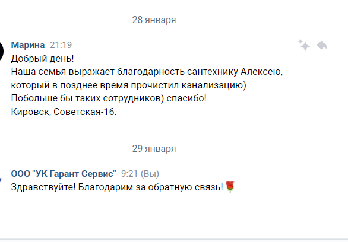The image size is (348, 242).
Task: Click the address line Кировск, Советская-16
Action: (x=64, y=112)
